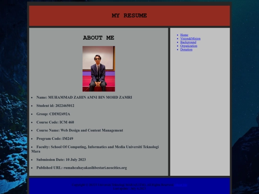Click the Program Code: IM249 entry

(55, 138)
